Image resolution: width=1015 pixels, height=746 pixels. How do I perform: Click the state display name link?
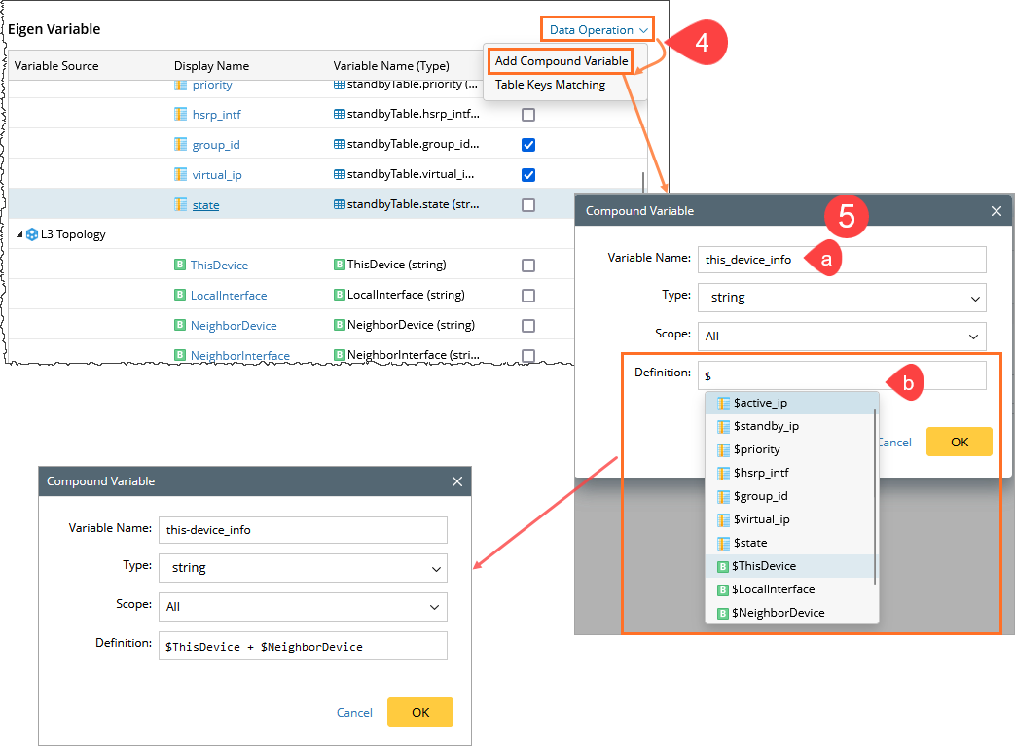tap(205, 205)
